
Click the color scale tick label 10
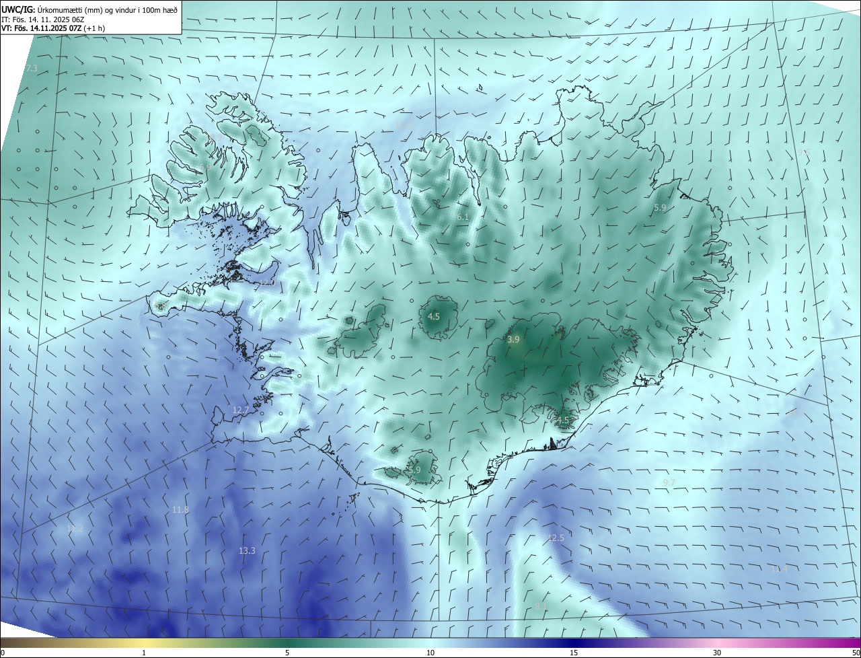(x=430, y=653)
